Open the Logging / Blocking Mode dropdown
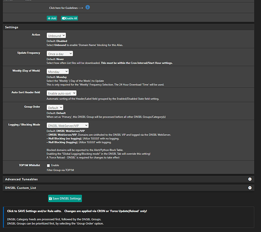This screenshot has height=232, width=261. [x=68, y=125]
